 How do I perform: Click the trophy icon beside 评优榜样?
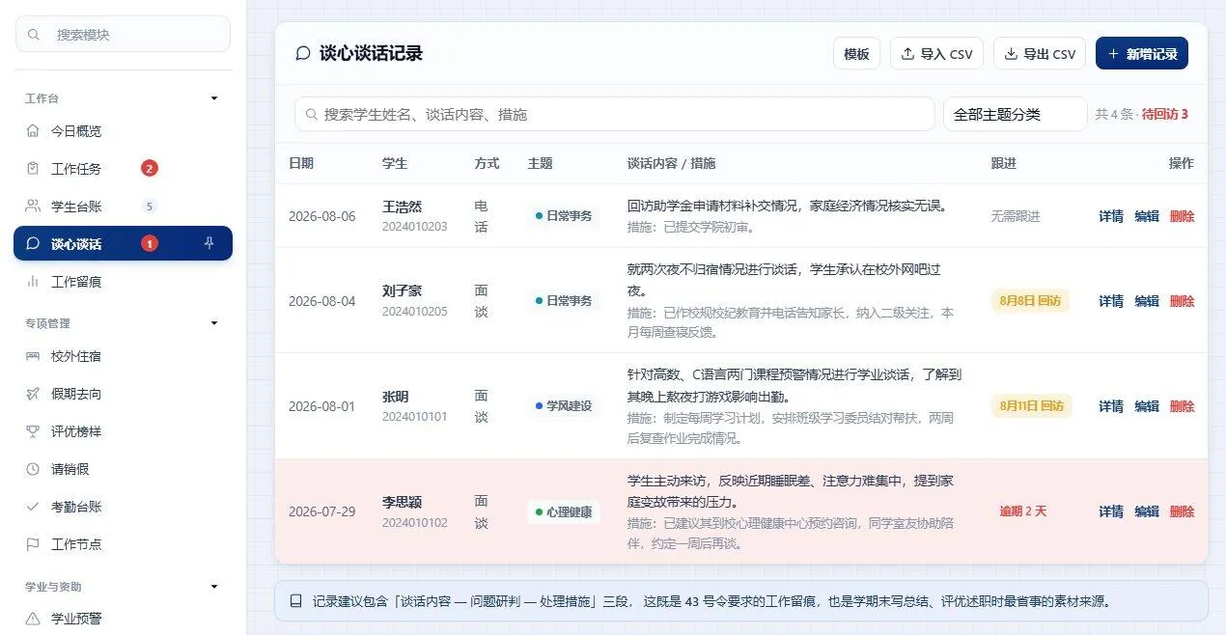33,431
